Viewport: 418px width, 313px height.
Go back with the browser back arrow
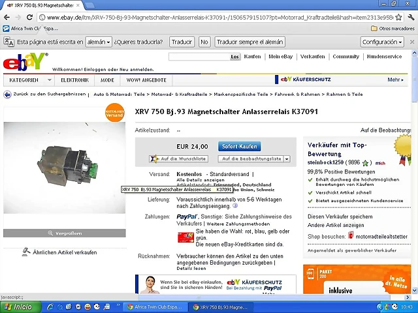(7, 18)
